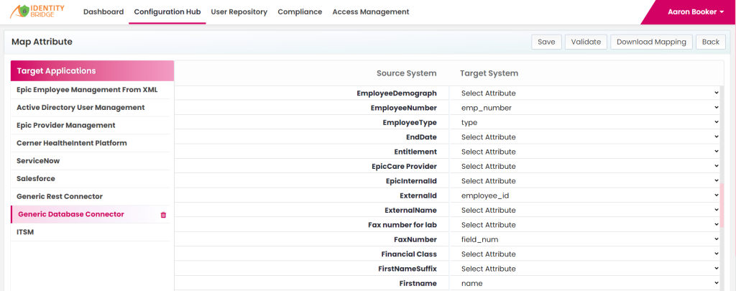Delete the Generic Database Connector via trash icon
The height and width of the screenshot is (291, 736).
163,215
